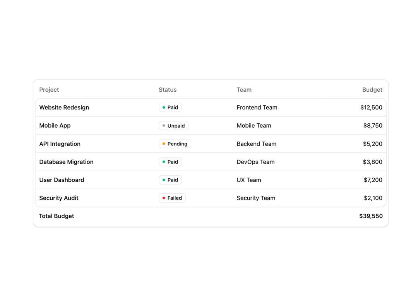This screenshot has height=299, width=418.
Task: Click the Total Budget label
Action: pyautogui.click(x=57, y=216)
